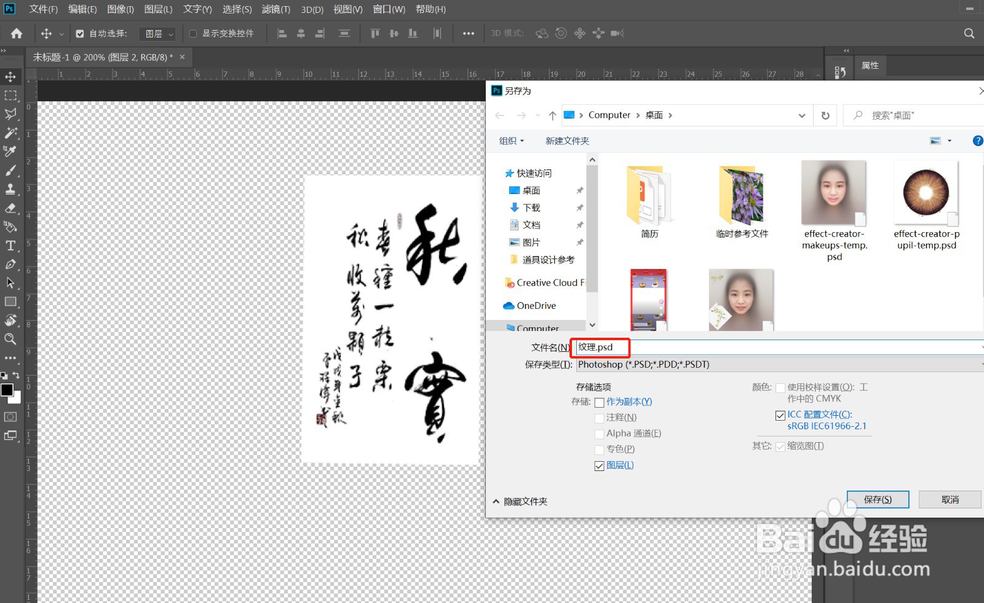984x603 pixels.
Task: Open more align options (three dots)
Action: [x=469, y=33]
